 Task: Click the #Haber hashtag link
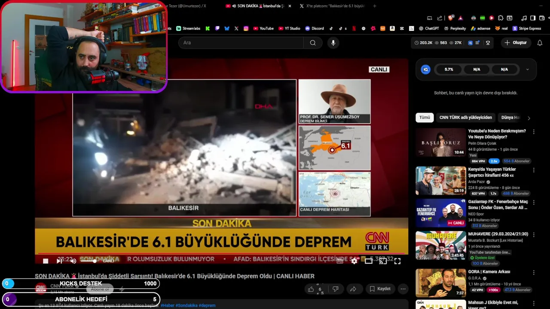(168, 306)
